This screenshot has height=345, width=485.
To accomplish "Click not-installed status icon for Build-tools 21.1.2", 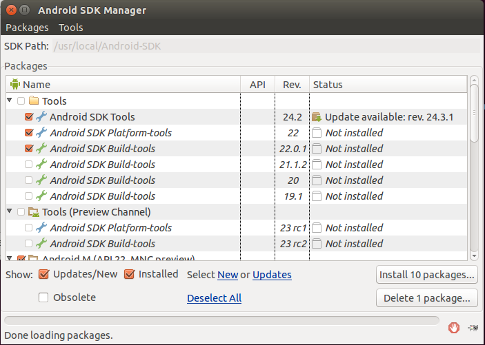I will (x=317, y=165).
